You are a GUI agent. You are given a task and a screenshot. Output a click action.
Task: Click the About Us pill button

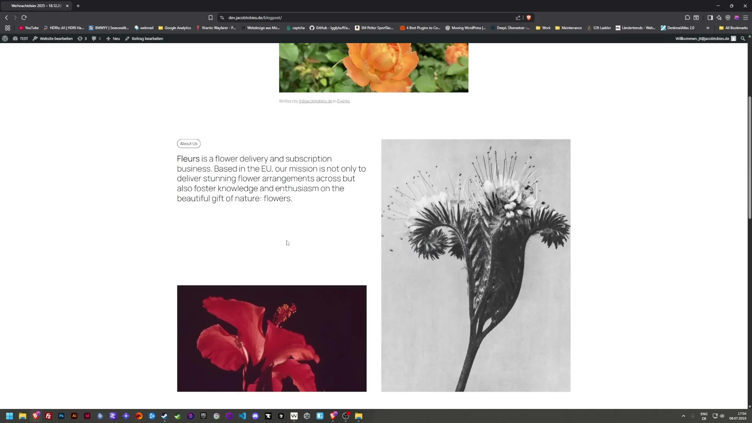[x=188, y=144]
